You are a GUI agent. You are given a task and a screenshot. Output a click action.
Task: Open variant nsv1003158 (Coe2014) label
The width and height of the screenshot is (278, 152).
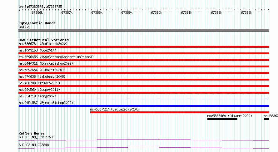pyautogui.click(x=37, y=50)
